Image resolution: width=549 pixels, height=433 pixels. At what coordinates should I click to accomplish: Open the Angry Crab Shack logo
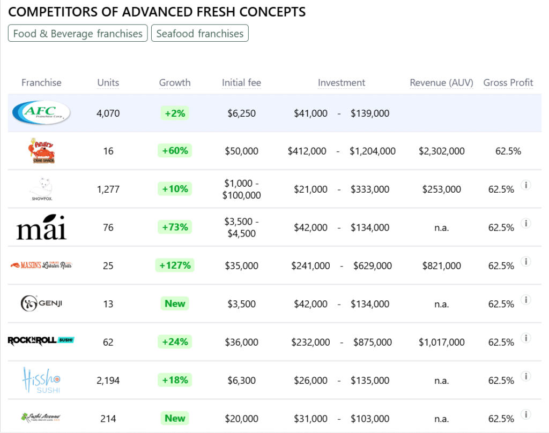click(42, 150)
